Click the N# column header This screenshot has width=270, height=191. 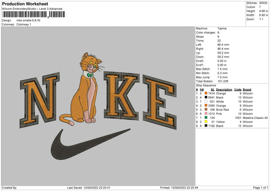[202, 90]
